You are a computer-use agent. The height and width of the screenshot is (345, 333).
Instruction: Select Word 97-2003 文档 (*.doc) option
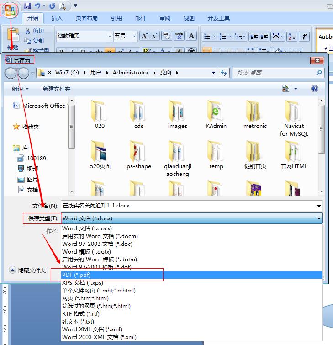coord(191,244)
